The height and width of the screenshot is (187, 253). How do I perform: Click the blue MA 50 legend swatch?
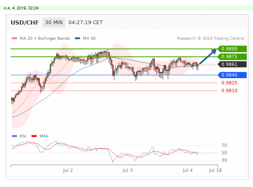tap(77, 38)
